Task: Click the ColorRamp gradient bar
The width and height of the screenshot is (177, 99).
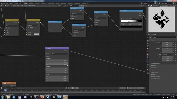Action: (131, 21)
